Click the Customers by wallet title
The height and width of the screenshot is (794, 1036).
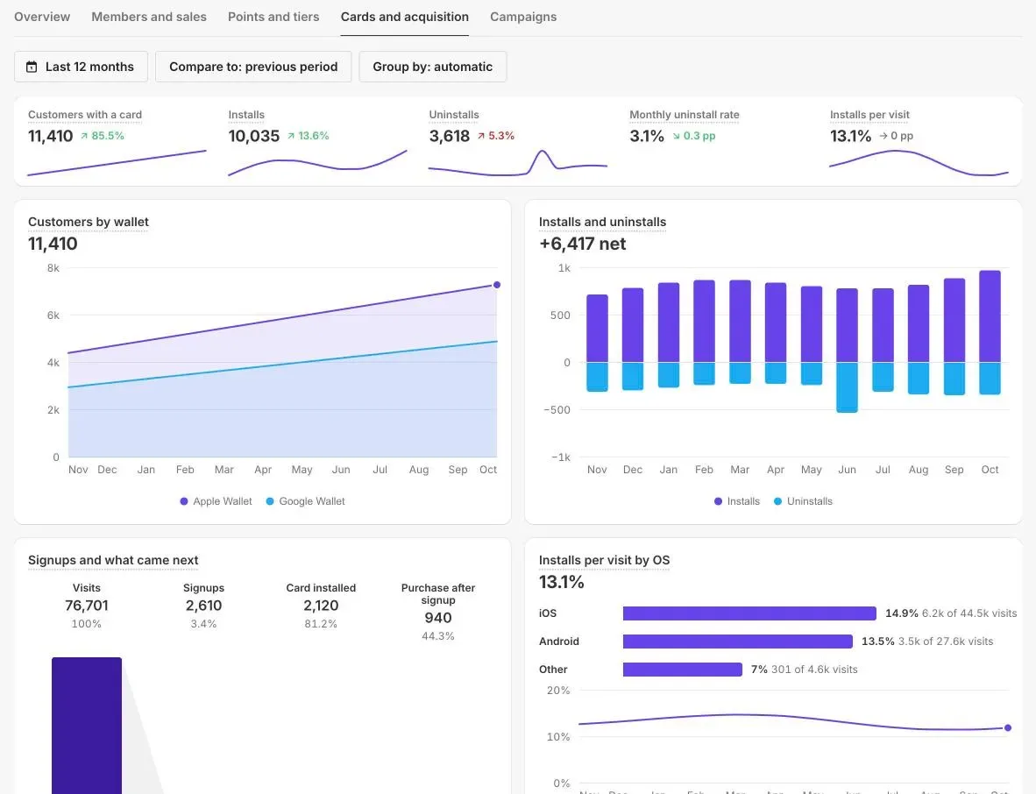88,222
